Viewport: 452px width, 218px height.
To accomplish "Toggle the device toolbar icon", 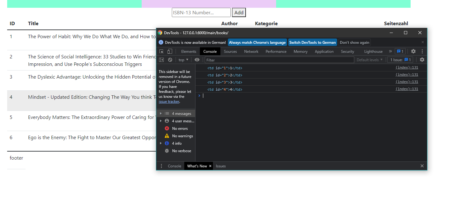I will [x=170, y=52].
